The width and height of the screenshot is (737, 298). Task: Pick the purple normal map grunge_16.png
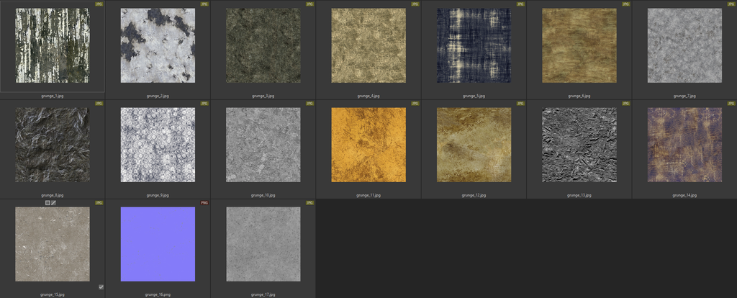(x=158, y=244)
